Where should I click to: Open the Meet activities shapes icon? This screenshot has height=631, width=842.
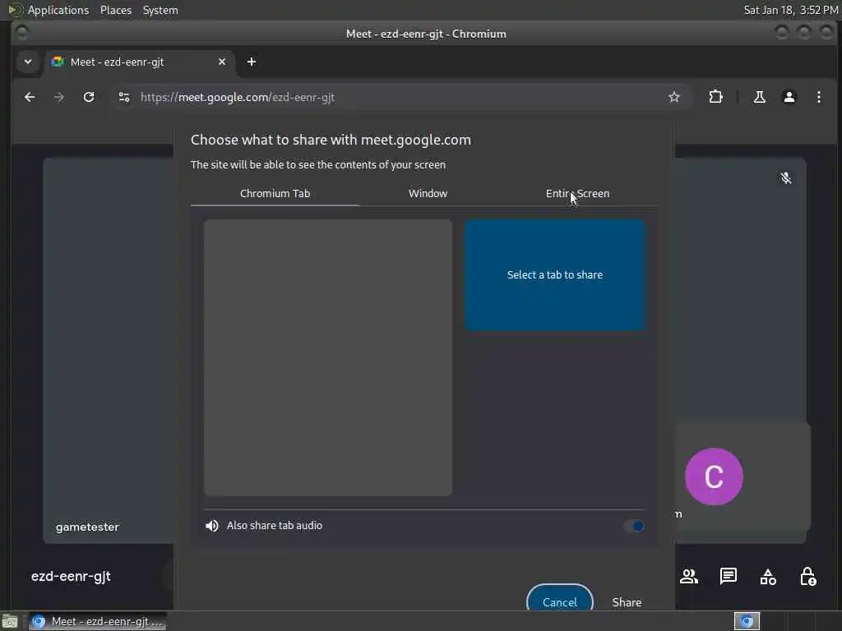click(x=768, y=577)
